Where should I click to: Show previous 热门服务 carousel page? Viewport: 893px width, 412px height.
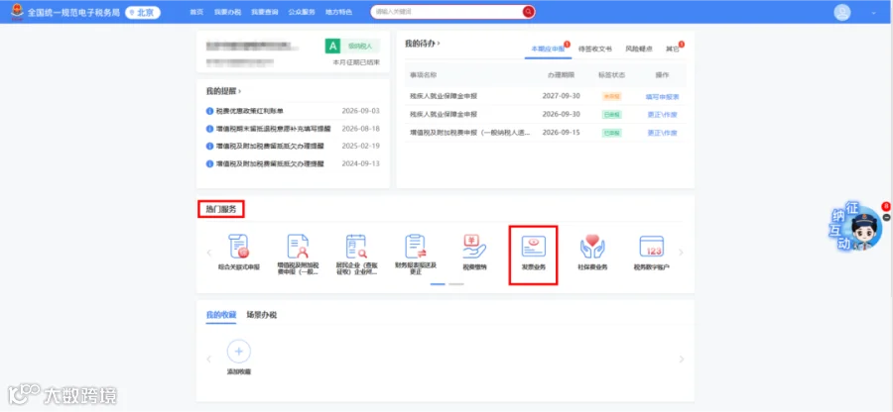[x=209, y=253]
